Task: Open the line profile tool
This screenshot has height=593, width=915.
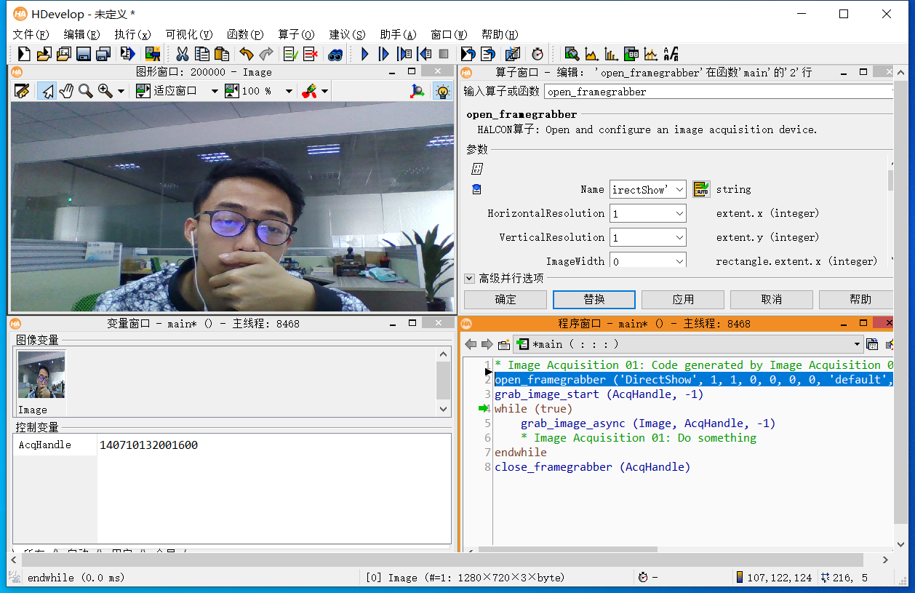Action: pos(651,53)
